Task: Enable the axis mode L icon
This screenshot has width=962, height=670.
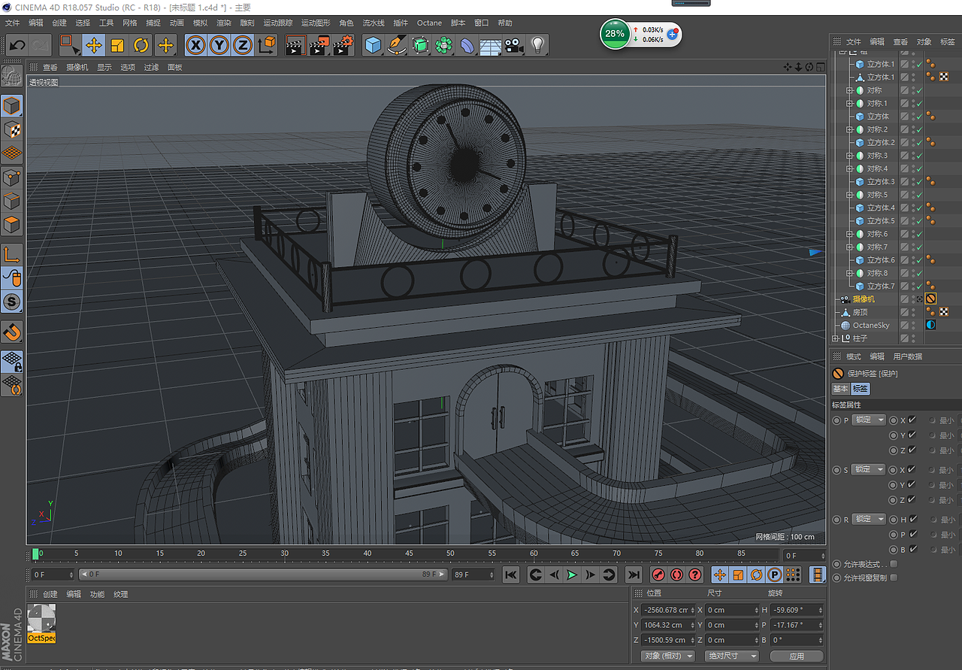Action: click(x=12, y=254)
